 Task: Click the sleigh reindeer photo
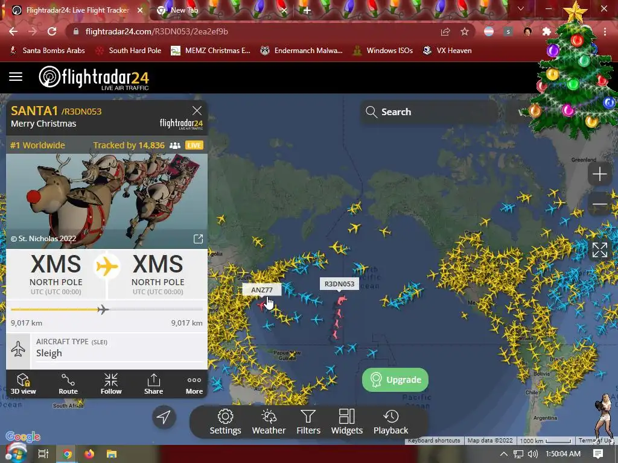pos(107,201)
